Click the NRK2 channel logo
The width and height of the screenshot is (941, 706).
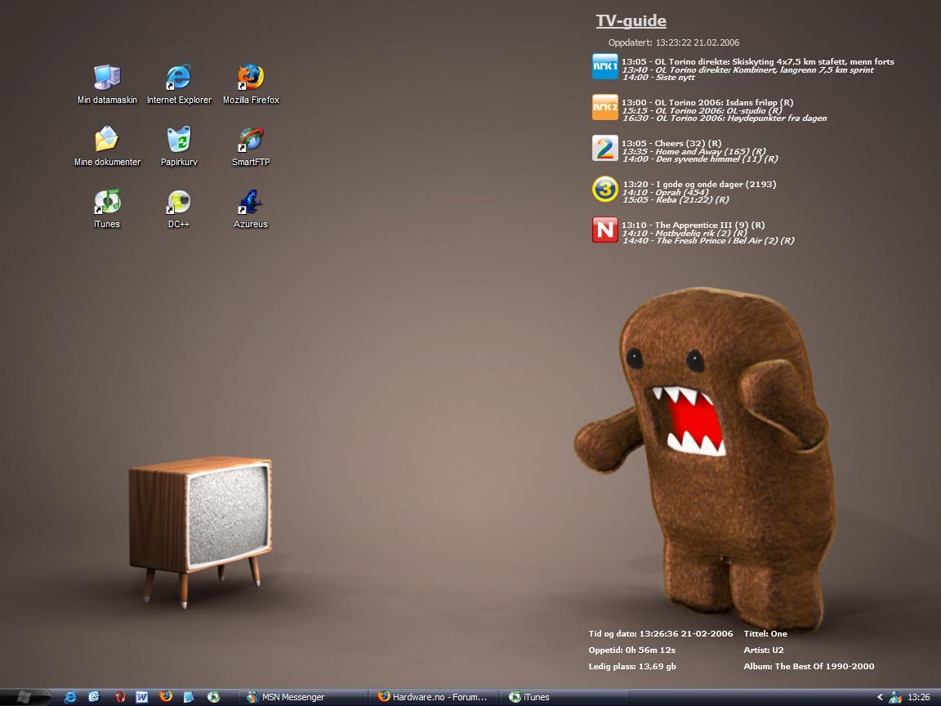click(605, 107)
